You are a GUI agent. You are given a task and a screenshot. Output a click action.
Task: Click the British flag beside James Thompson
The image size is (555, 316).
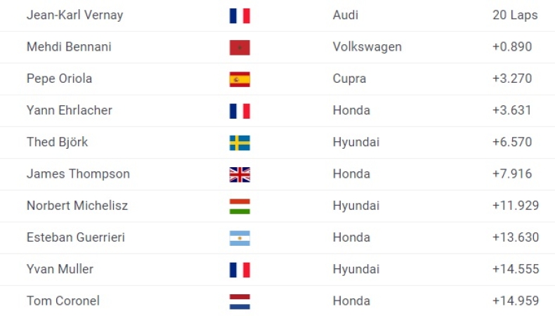240,174
